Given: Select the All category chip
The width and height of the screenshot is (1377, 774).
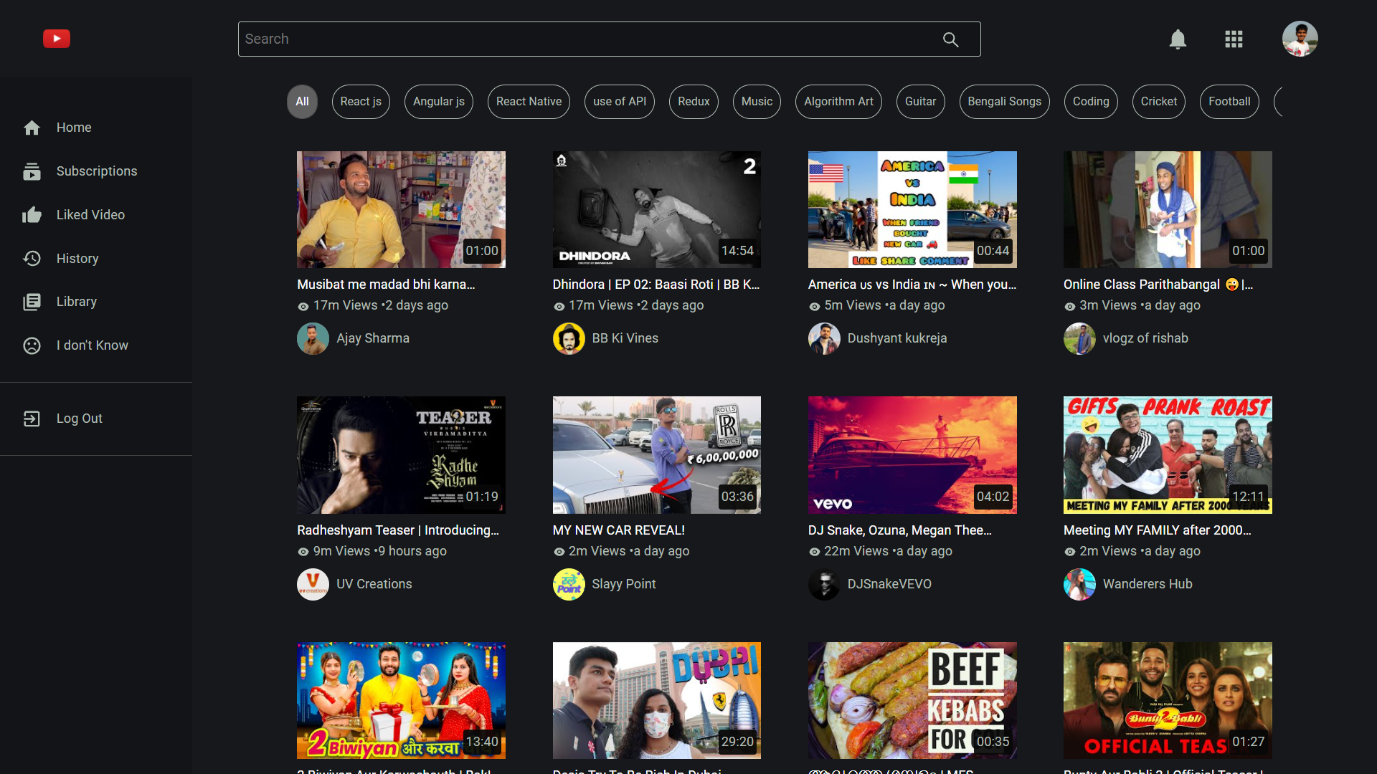Looking at the screenshot, I should click(302, 102).
